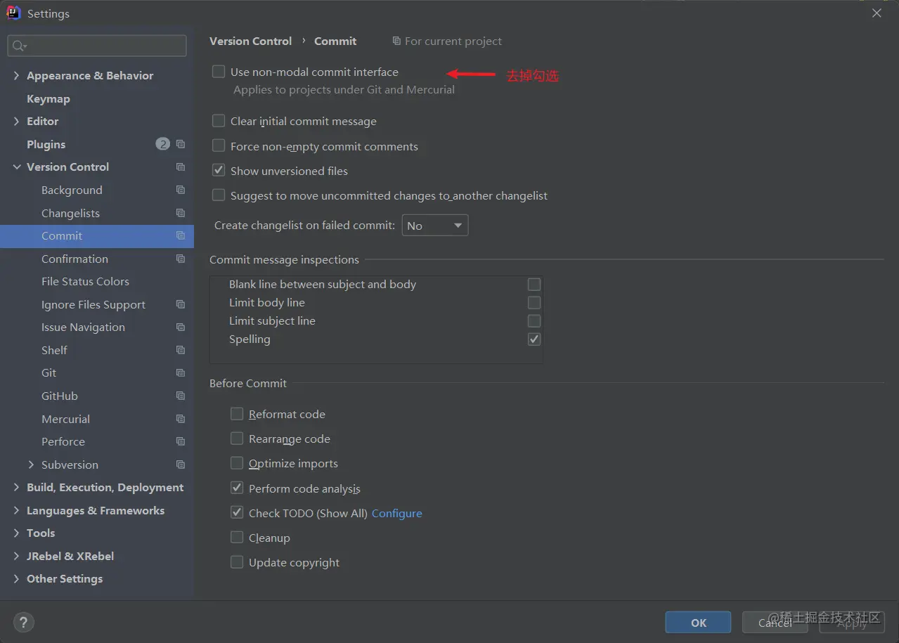899x643 pixels.
Task: Click the project-level icon beside Commit
Action: coord(181,235)
